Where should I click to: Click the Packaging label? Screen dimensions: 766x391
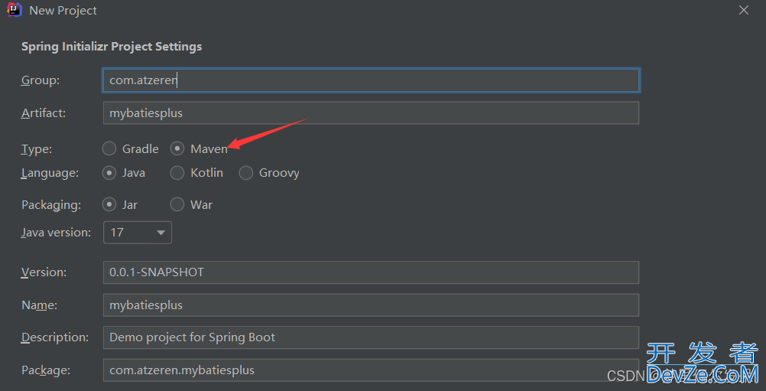pos(51,205)
